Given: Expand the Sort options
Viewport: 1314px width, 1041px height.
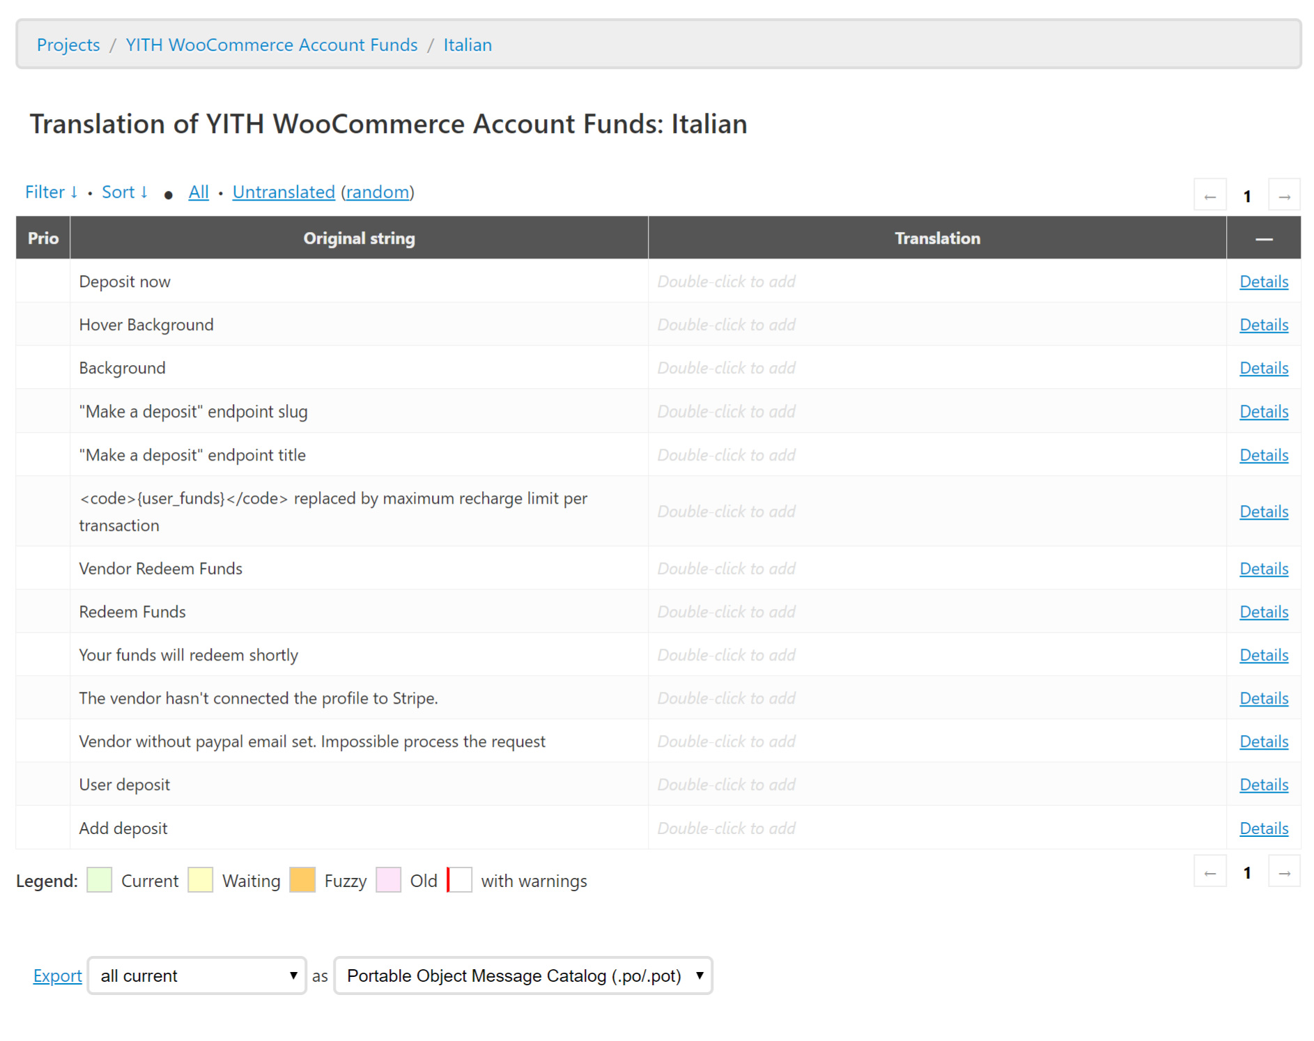Looking at the screenshot, I should coord(125,192).
